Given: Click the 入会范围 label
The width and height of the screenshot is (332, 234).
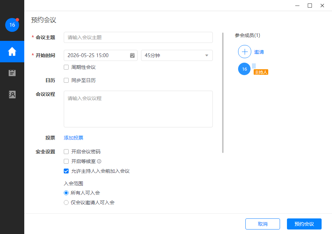Looking at the screenshot, I should 73,184.
